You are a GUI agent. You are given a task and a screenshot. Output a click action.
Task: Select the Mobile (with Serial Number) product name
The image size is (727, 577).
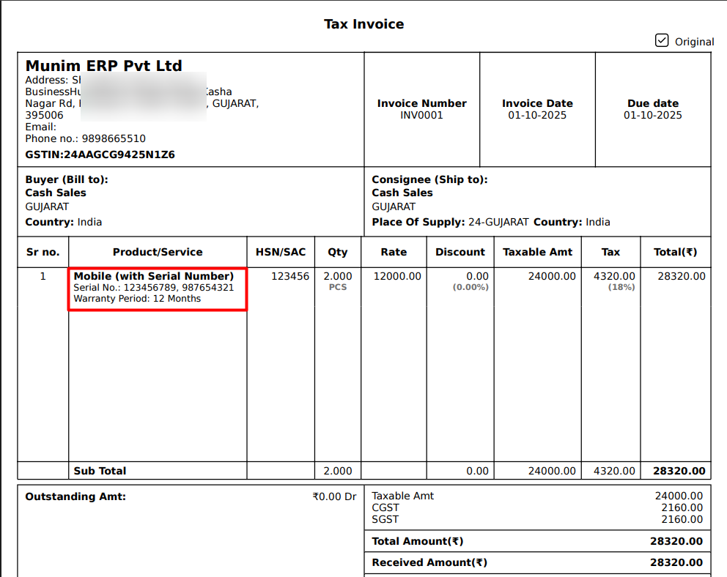click(x=154, y=276)
